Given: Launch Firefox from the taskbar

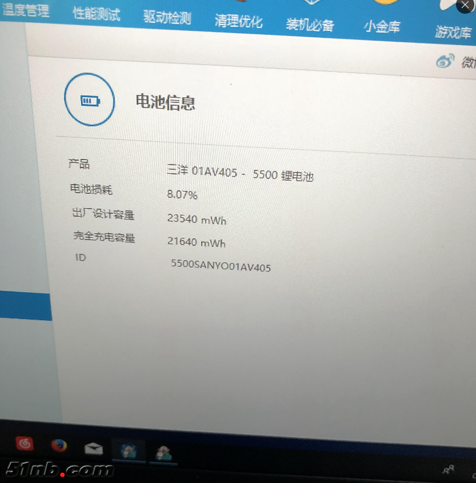Looking at the screenshot, I should pos(59,445).
